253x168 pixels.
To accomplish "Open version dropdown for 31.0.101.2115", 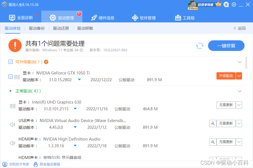I will (75, 109).
